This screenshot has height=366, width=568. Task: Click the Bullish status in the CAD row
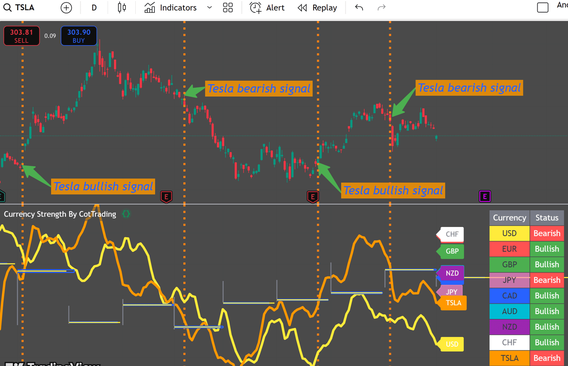547,296
